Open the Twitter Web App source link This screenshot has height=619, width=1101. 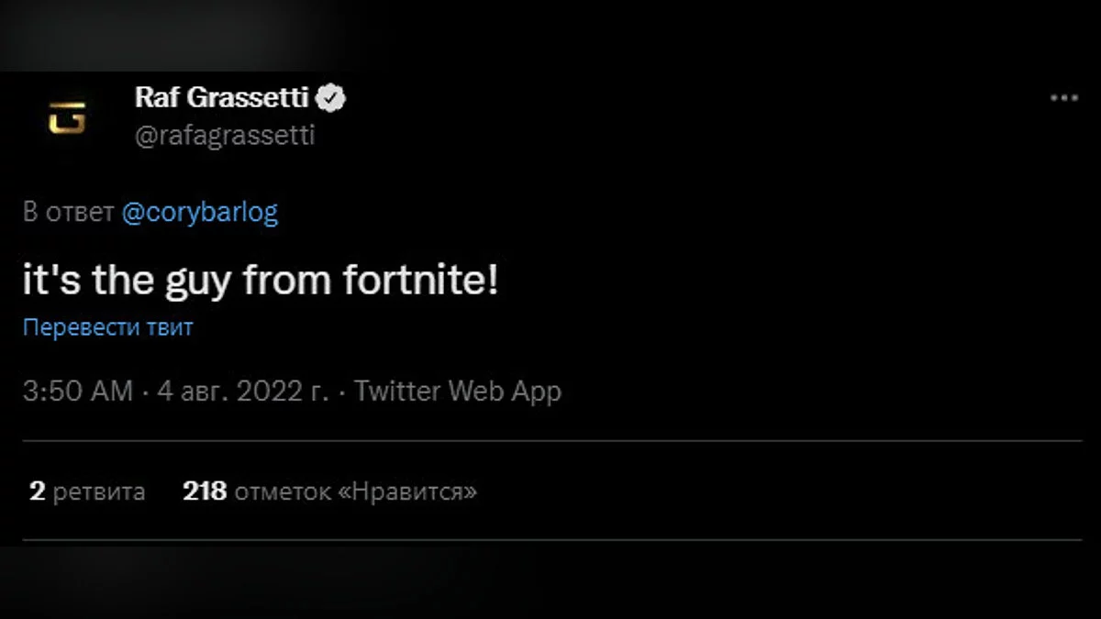[458, 392]
